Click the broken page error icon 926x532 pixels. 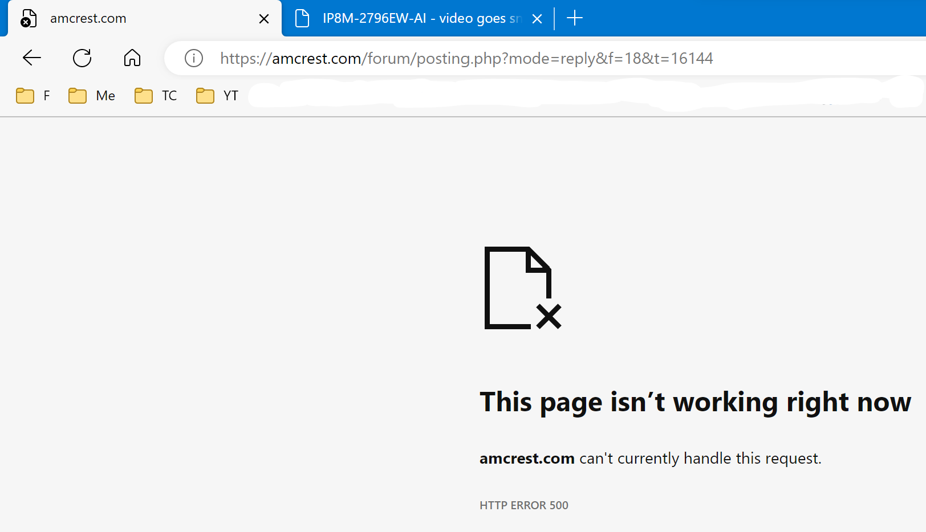tap(523, 288)
